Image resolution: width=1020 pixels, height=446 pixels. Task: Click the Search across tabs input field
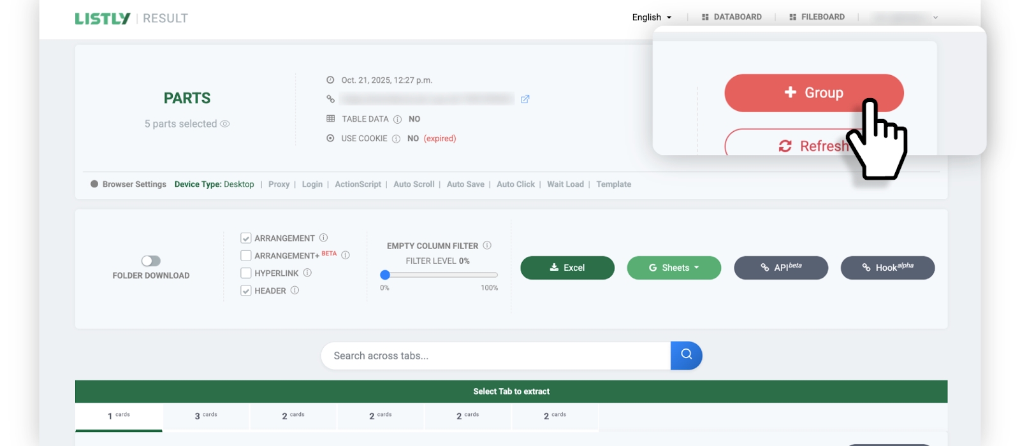pyautogui.click(x=496, y=356)
